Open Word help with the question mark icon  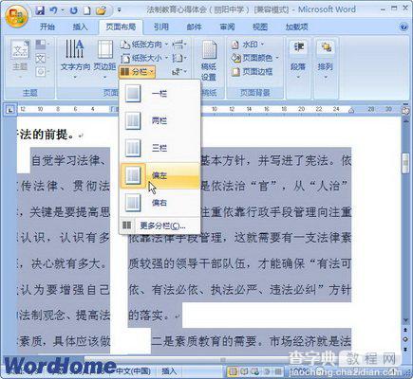coord(404,27)
